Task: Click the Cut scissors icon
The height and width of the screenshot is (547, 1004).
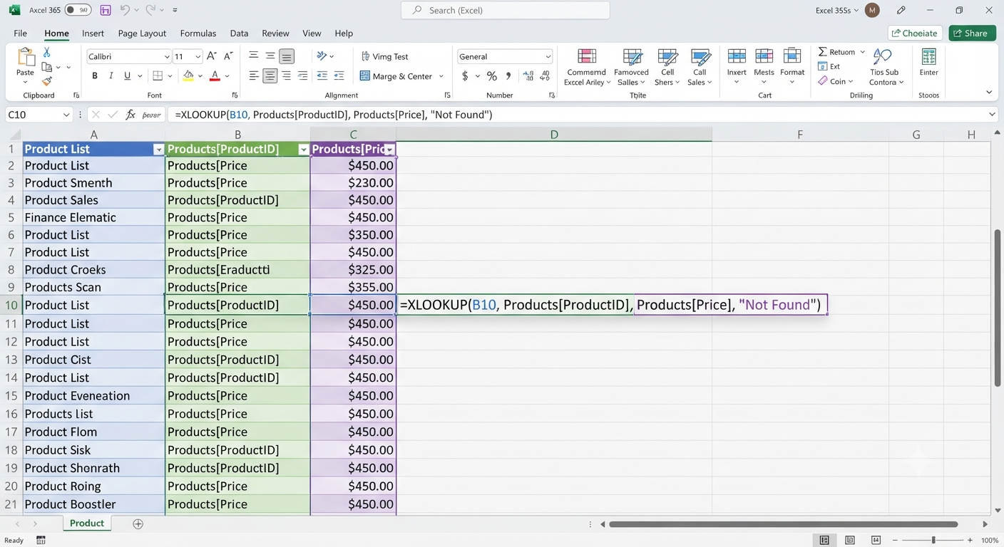Action: coord(47,53)
